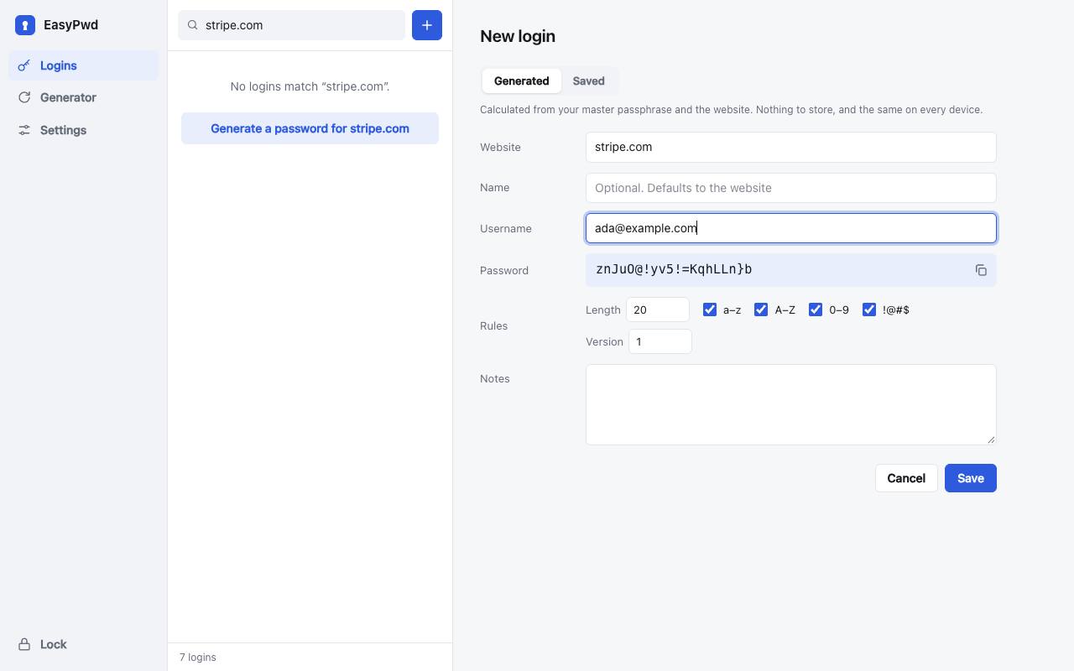
Task: Lock the vault
Action: 83,644
